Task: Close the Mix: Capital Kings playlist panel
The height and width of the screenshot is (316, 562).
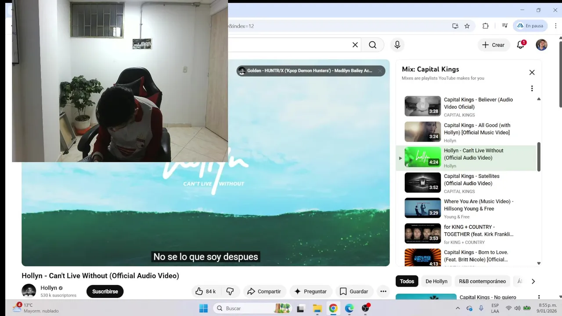Action: pos(532,72)
